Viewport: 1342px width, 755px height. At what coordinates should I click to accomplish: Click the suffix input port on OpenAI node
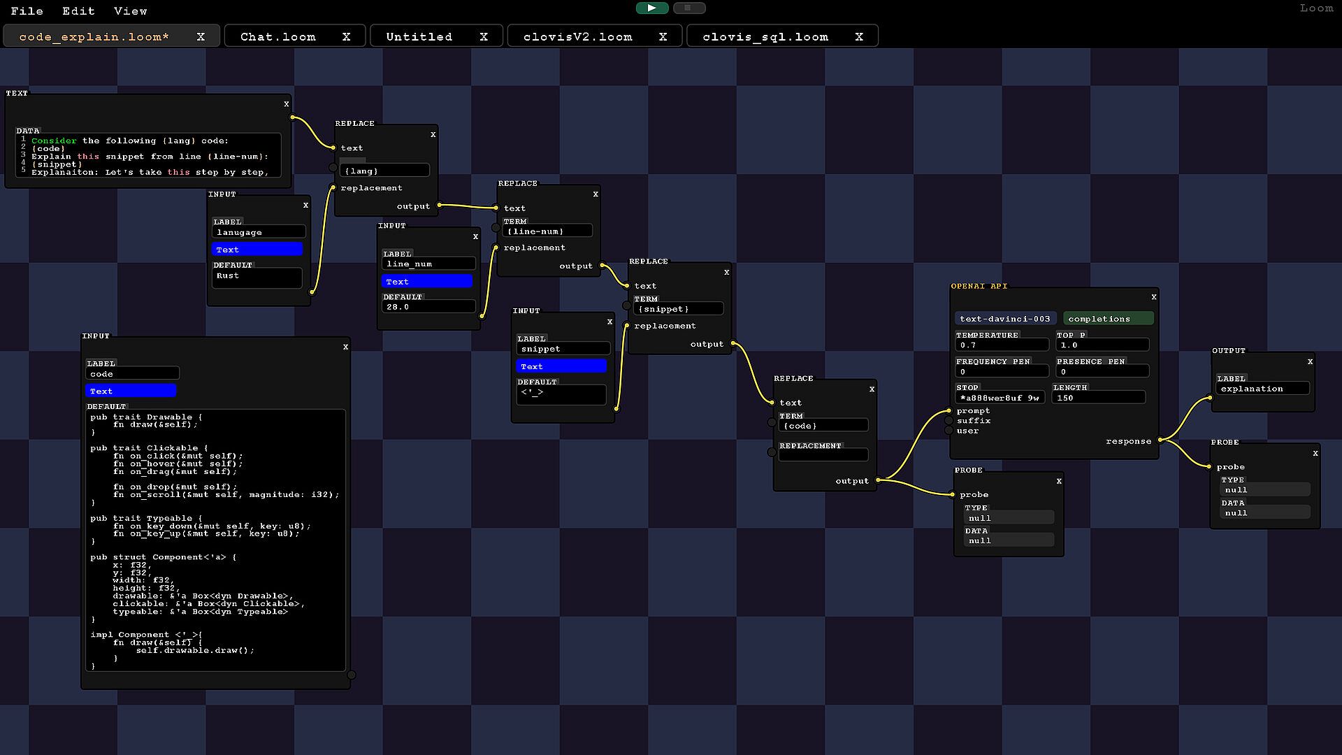pos(949,421)
